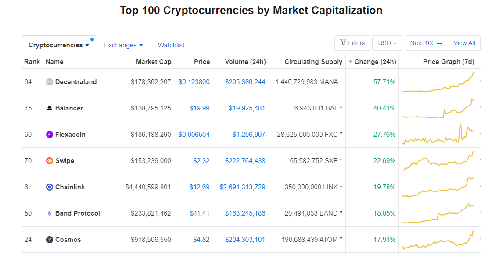Image resolution: width=499 pixels, height=255 pixels.
Task: Click the orange Swipe coin icon
Action: pyautogui.click(x=49, y=161)
